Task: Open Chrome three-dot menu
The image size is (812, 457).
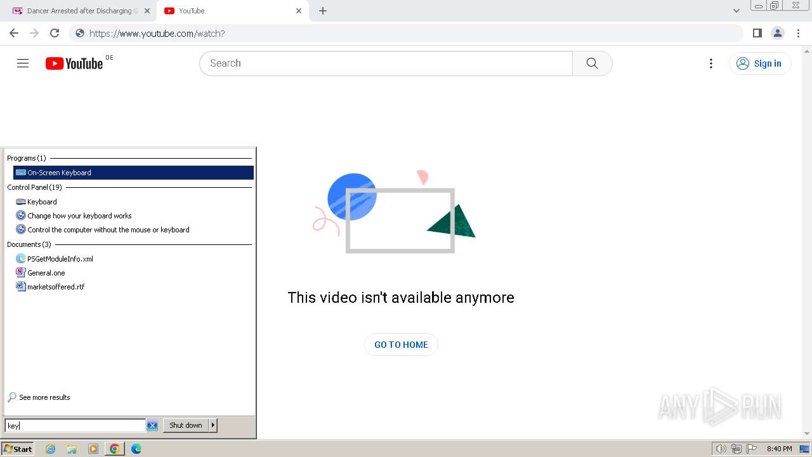Action: (799, 33)
